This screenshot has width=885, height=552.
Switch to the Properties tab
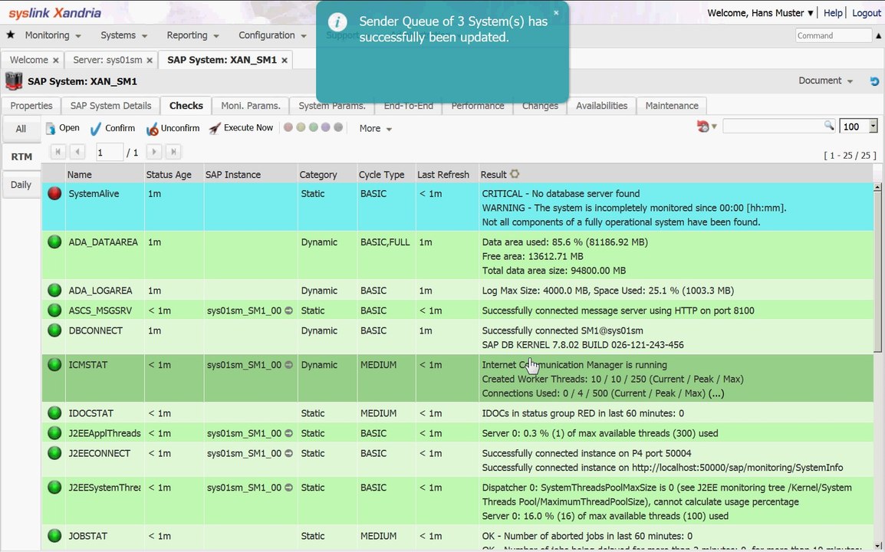pyautogui.click(x=31, y=106)
